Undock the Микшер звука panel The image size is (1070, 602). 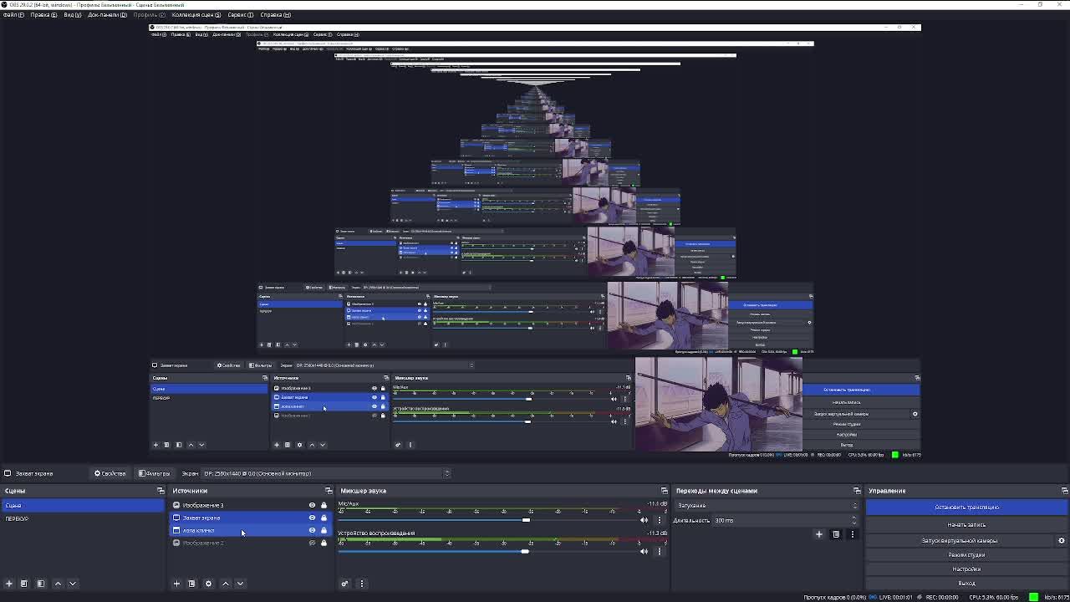665,491
